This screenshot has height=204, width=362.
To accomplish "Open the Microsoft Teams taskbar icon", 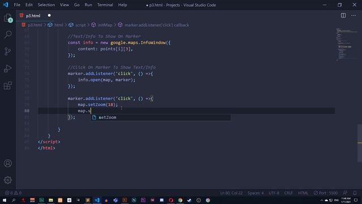I will [115, 200].
